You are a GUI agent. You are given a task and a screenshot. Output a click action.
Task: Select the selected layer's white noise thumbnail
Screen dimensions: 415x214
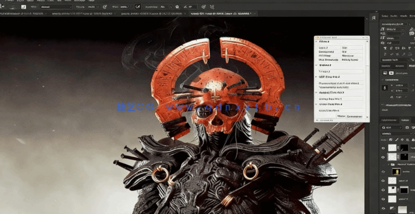(x=392, y=157)
